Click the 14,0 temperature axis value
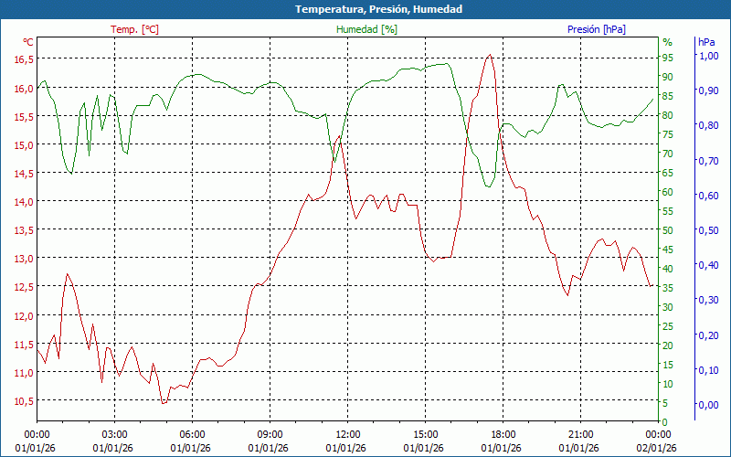This screenshot has height=457, width=731. (x=24, y=202)
